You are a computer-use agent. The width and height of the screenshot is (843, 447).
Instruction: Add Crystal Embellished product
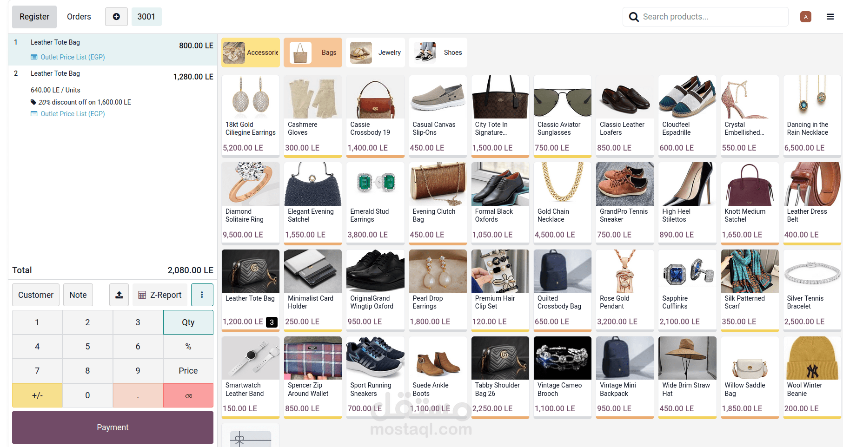[x=750, y=116]
